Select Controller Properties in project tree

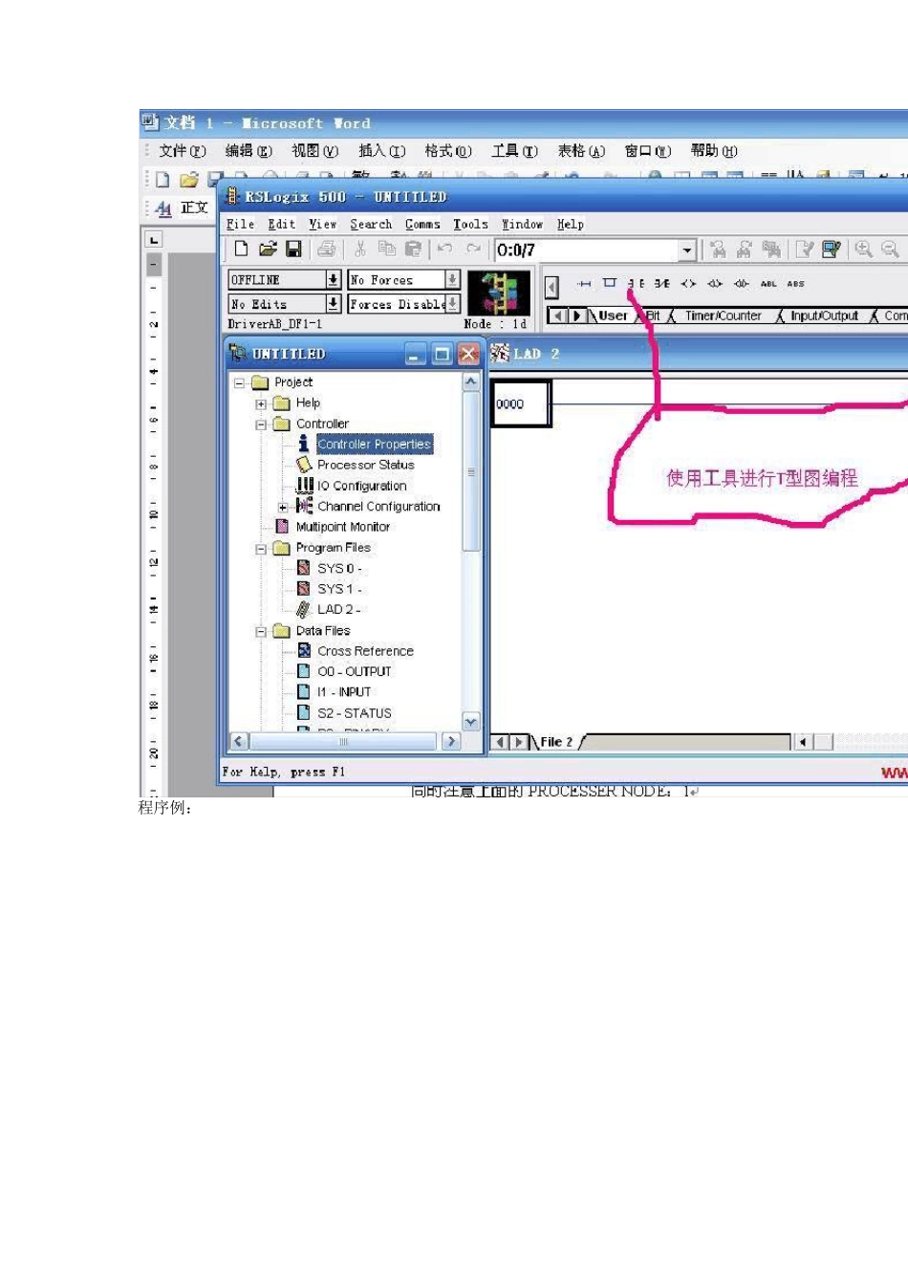(374, 445)
